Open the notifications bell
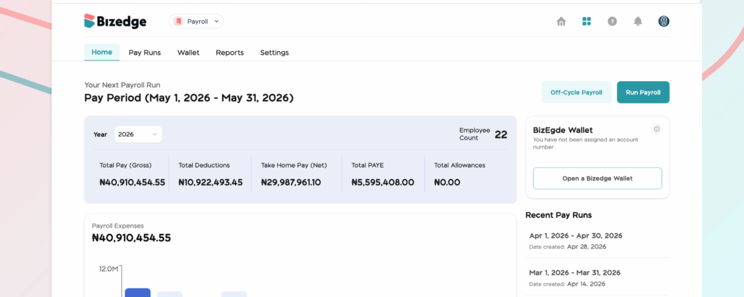Viewport: 744px width, 297px height. point(637,22)
